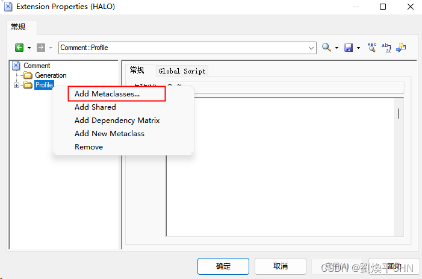Select the Profile folder in tree

pos(44,85)
